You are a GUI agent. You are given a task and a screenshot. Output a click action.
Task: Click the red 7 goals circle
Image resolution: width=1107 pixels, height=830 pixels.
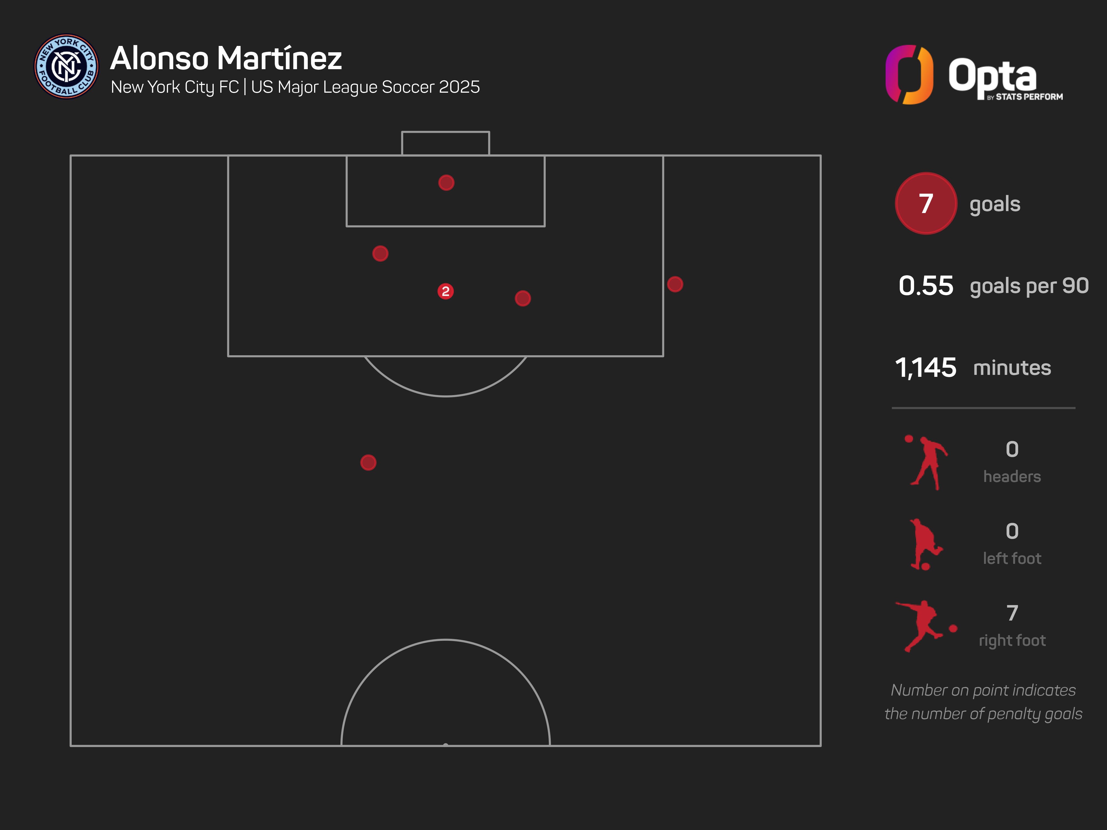point(926,204)
